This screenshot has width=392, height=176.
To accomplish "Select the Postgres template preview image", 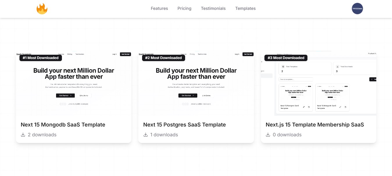I will click(x=196, y=87).
